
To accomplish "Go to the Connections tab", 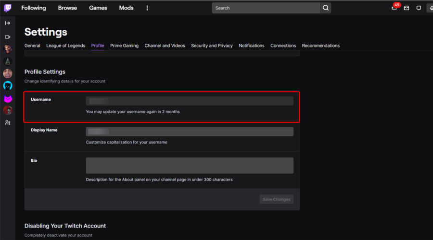I will point(283,46).
